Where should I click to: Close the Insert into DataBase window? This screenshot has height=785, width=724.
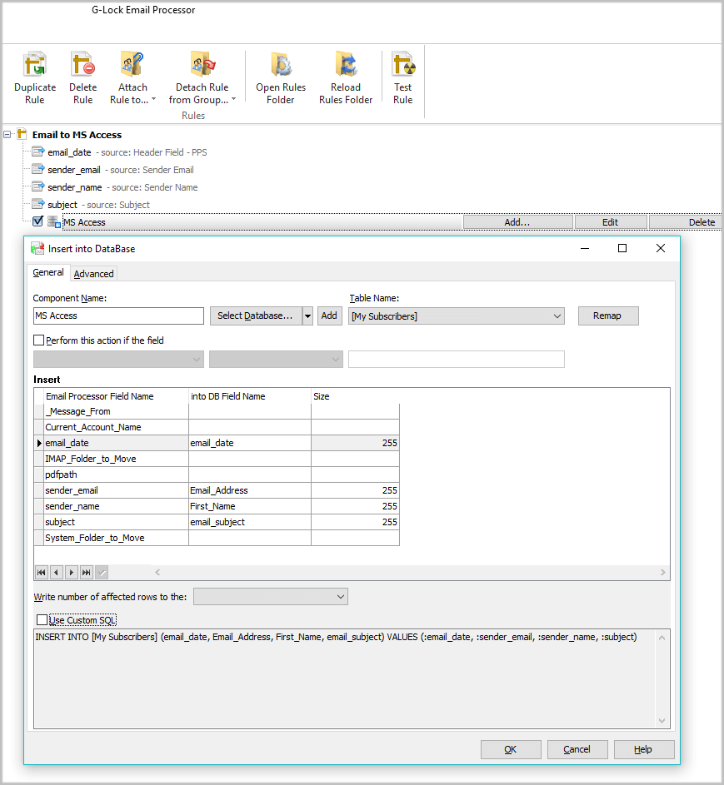click(x=661, y=248)
